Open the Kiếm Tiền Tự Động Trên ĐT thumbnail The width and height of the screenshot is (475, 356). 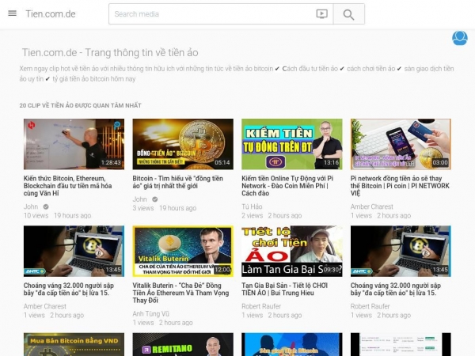tap(292, 144)
